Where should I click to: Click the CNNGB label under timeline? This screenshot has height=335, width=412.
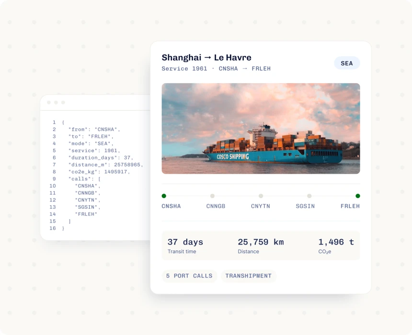click(x=216, y=206)
